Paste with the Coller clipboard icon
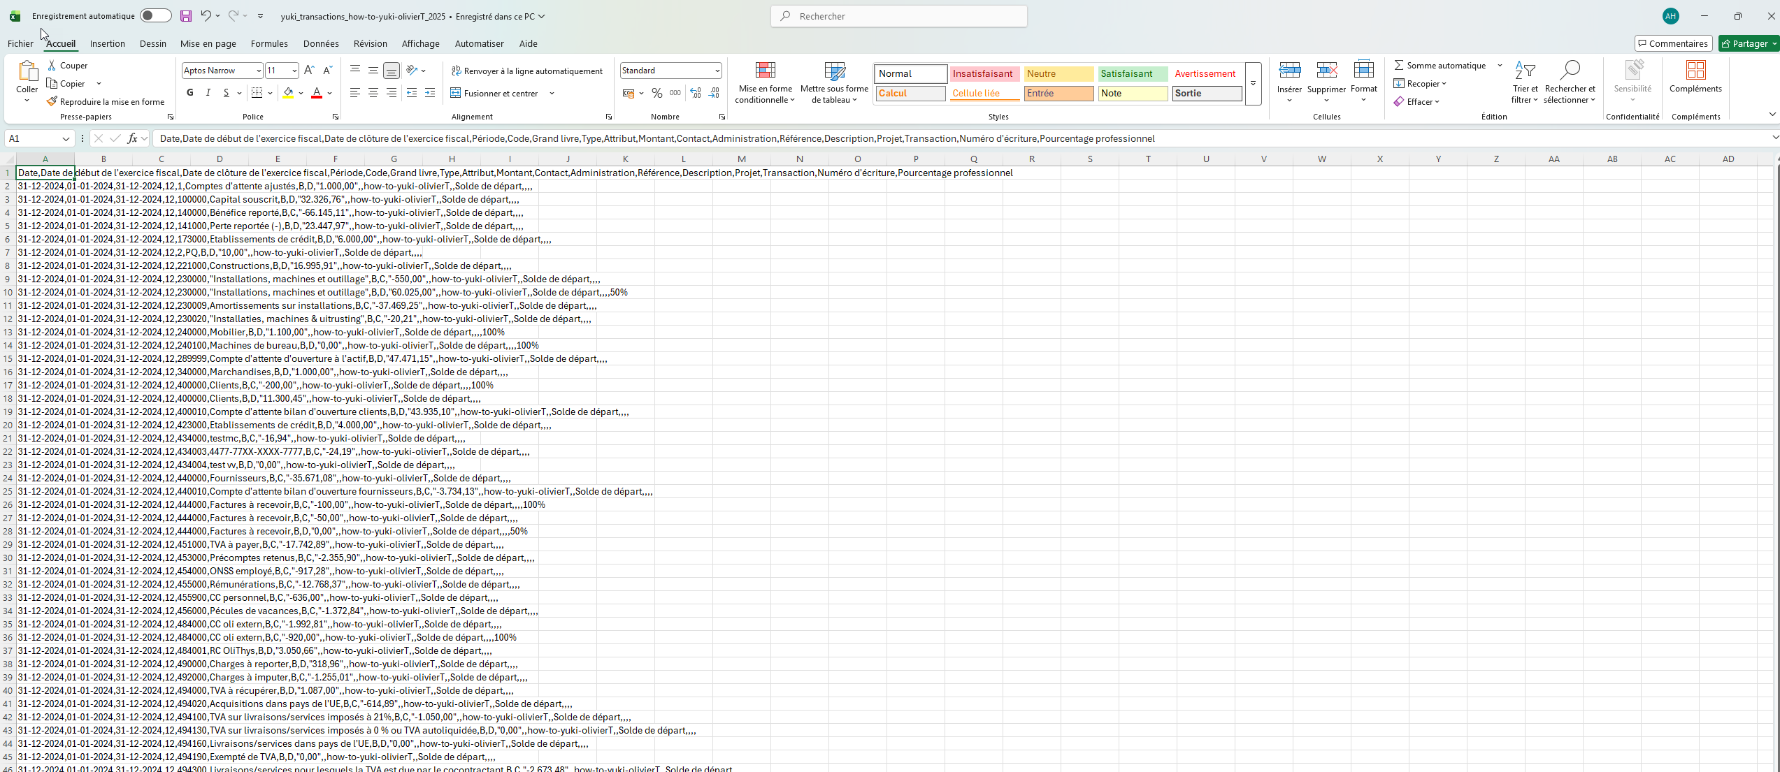Image resolution: width=1780 pixels, height=772 pixels. click(27, 72)
